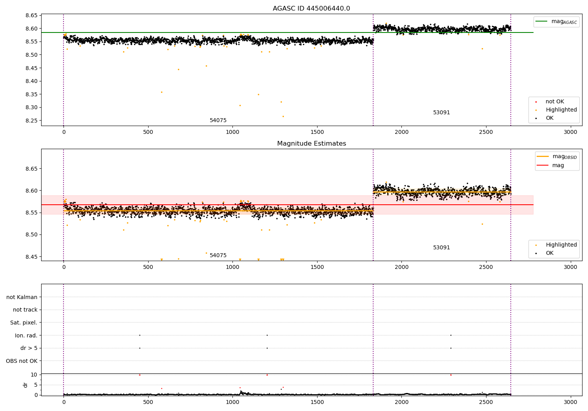This screenshot has width=588, height=411.
Task: Click the '10' tick on dr axis
Action: click(34, 375)
